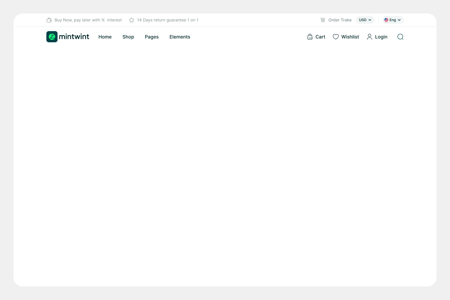The image size is (450, 300).
Task: Open the Elements menu item
Action: (x=180, y=37)
